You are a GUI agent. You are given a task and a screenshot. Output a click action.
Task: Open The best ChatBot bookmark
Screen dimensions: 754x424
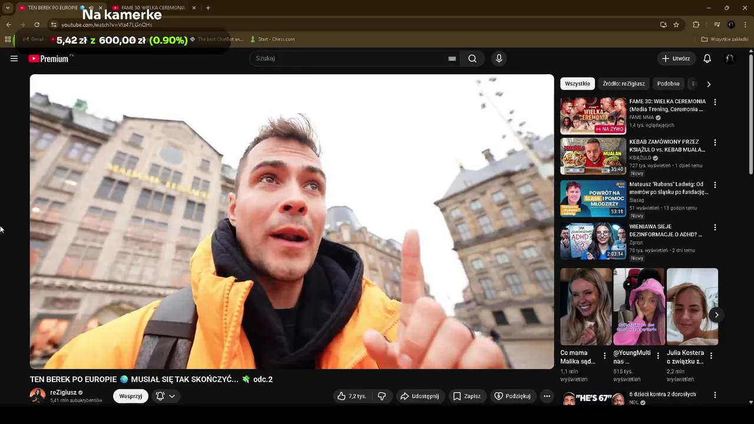(216, 39)
